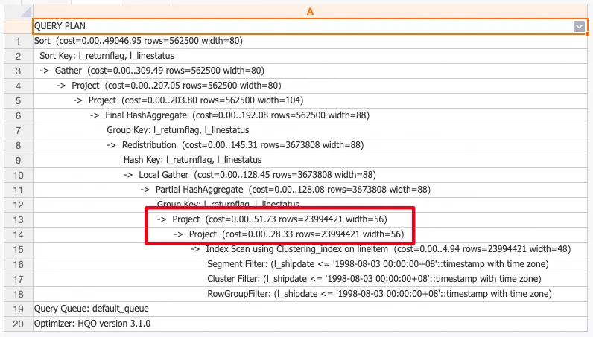Viewport: 593px width, 337px height.
Task: Select row header 7
Action: (x=18, y=130)
